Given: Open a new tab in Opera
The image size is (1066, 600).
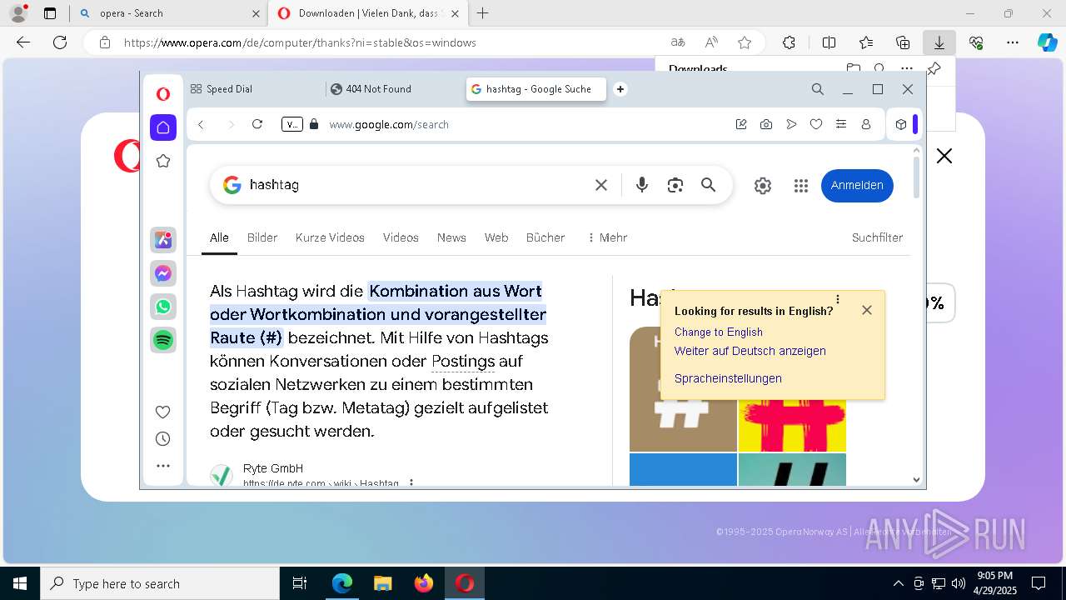Looking at the screenshot, I should point(620,89).
